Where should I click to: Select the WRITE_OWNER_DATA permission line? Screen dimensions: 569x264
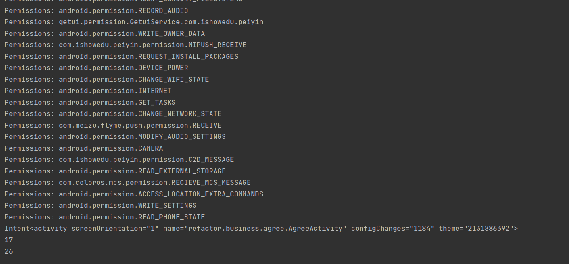click(x=105, y=33)
